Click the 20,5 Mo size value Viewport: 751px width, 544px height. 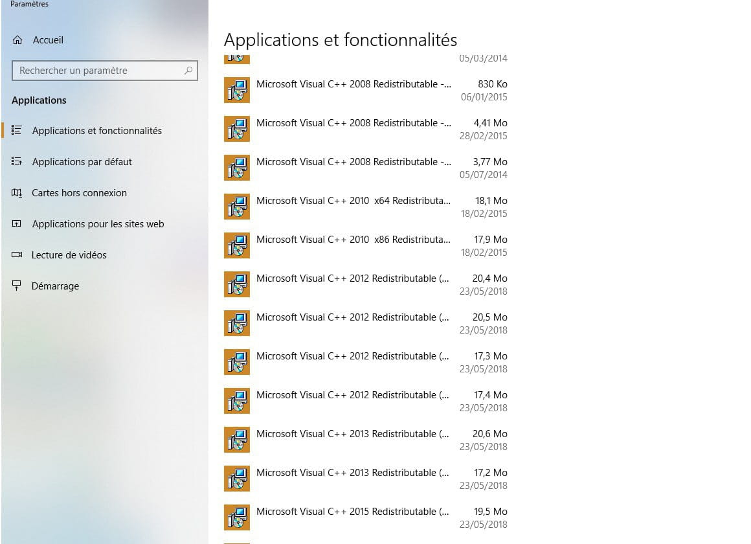click(x=490, y=317)
